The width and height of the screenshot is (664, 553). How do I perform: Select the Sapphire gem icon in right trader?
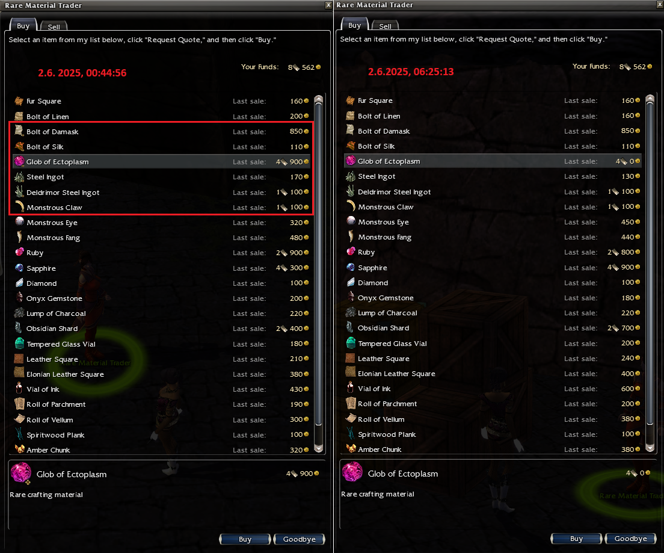pyautogui.click(x=351, y=267)
